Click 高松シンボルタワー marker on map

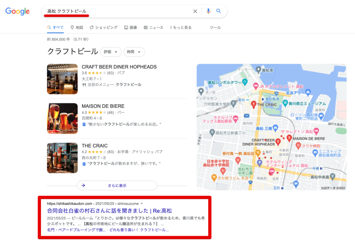[x=245, y=82]
